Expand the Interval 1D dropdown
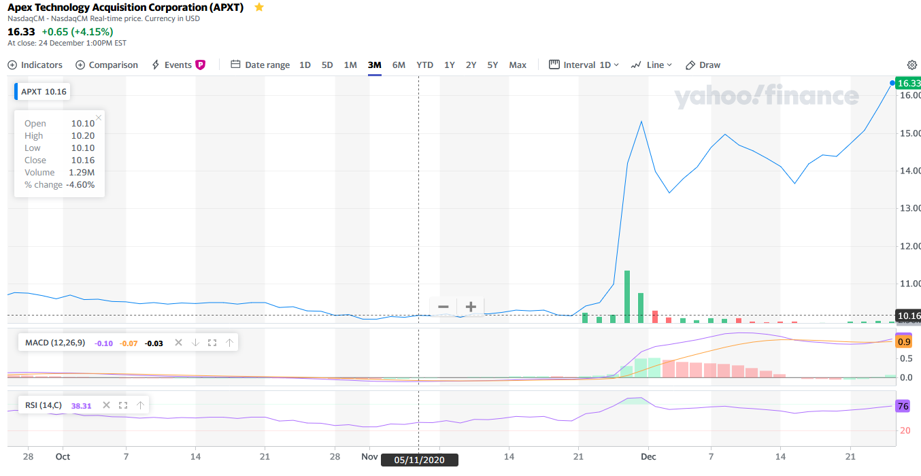The width and height of the screenshot is (921, 476). point(584,65)
